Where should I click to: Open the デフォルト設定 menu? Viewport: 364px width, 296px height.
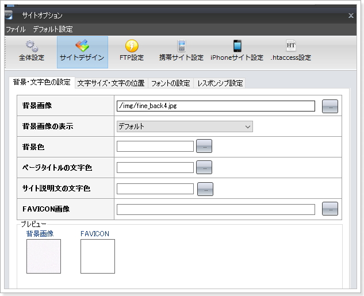[53, 29]
